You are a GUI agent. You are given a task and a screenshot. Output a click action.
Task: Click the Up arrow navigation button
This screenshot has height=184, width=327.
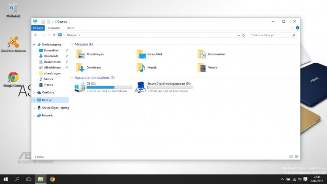tap(54, 35)
